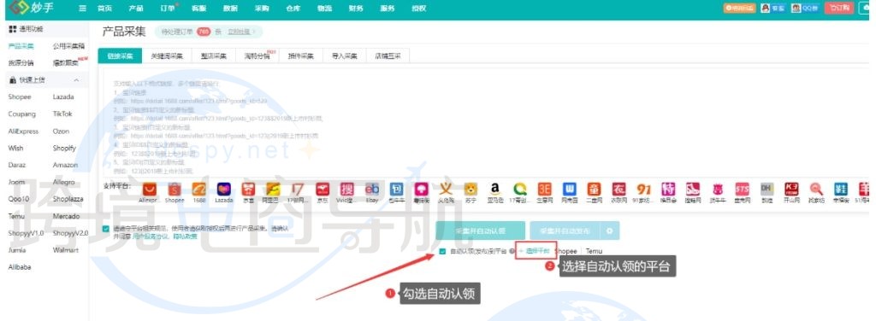876x321 pixels.
Task: Click the 采集并自动认领 button
Action: click(x=481, y=231)
